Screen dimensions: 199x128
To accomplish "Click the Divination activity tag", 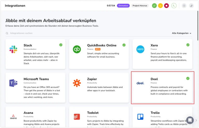I will point(123,6).
